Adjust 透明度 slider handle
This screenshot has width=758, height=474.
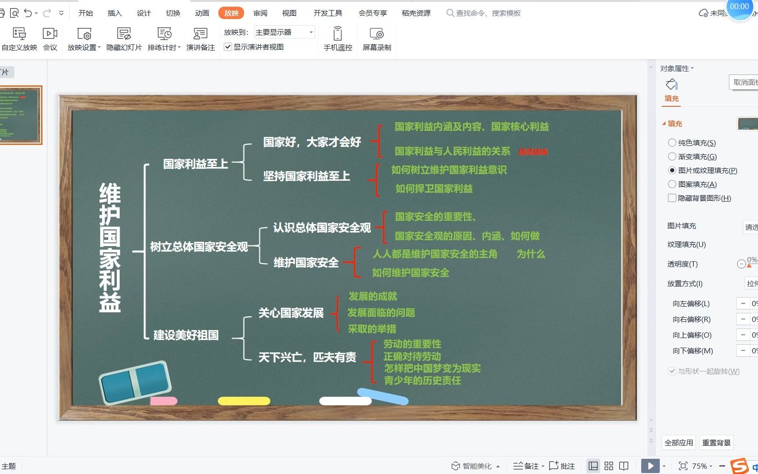pos(749,266)
